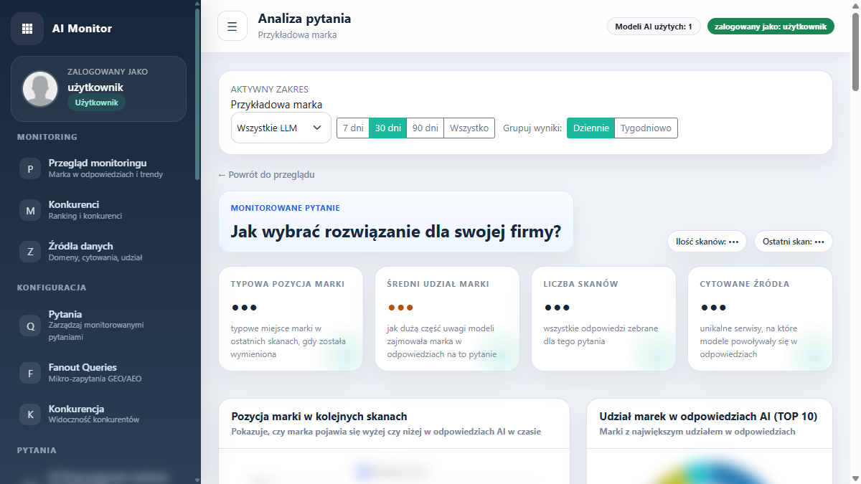Click the F icon for Fanout Queries
This screenshot has height=484, width=861.
[30, 373]
